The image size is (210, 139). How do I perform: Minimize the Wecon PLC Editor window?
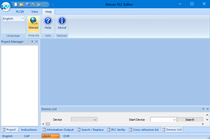tap(180, 4)
